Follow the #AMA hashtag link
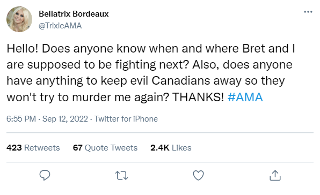 pyautogui.click(x=245, y=97)
